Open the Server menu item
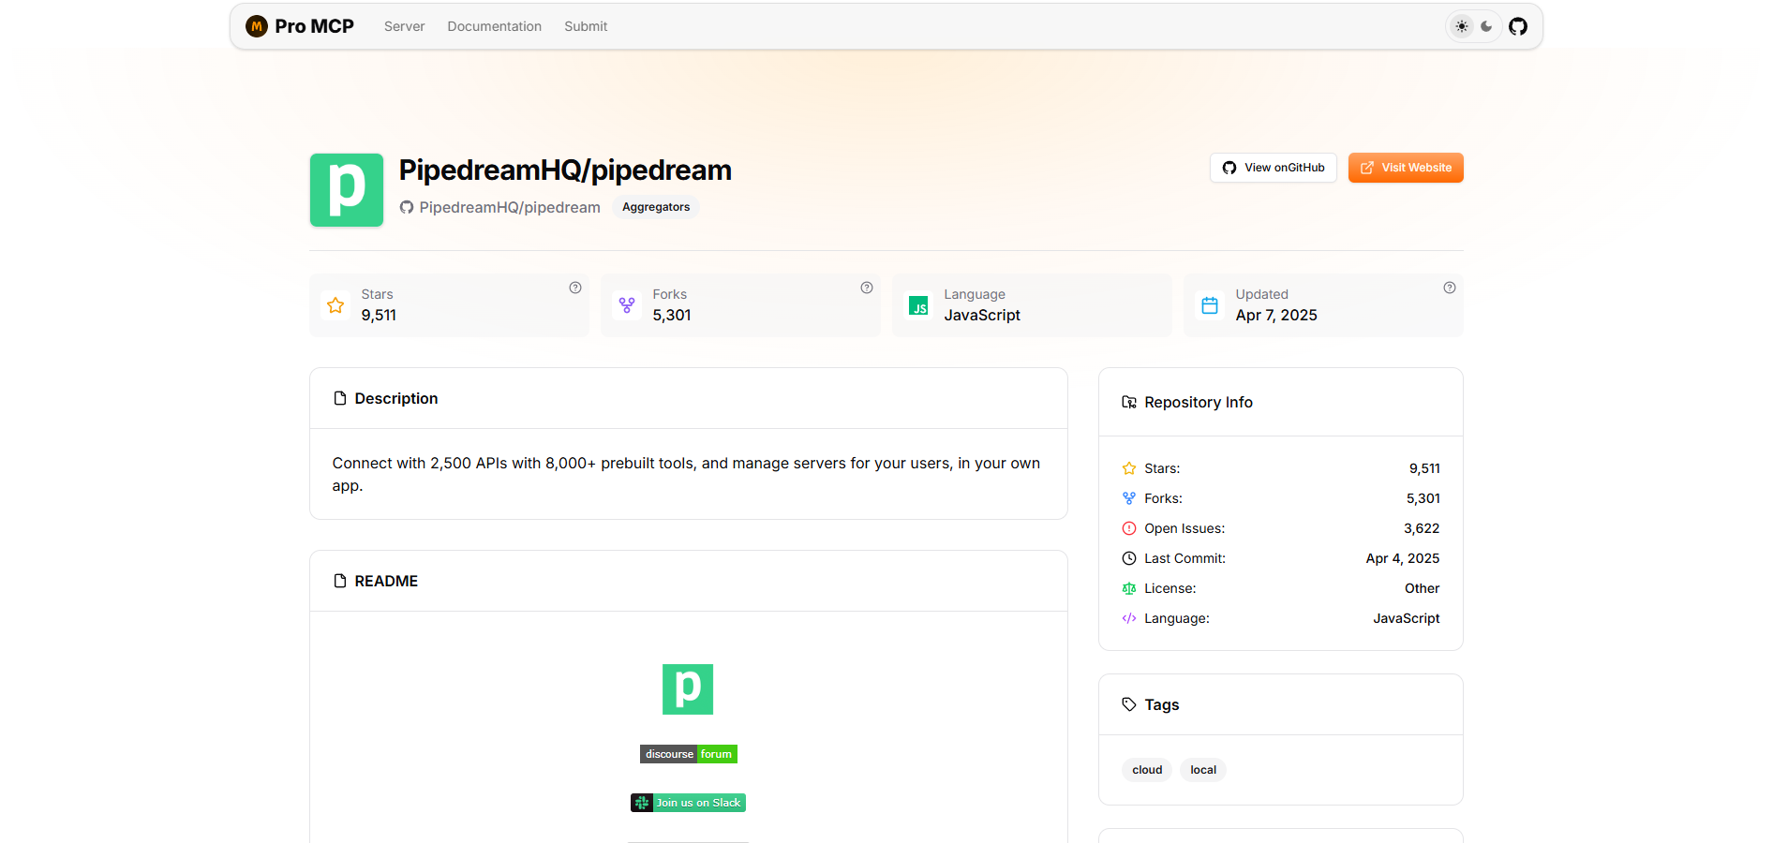This screenshot has height=843, width=1773. (x=404, y=26)
